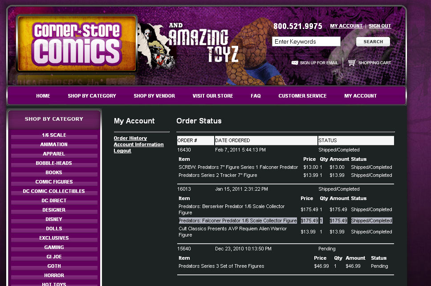The image size is (431, 286).
Task: Click the Logout link
Action: (122, 151)
